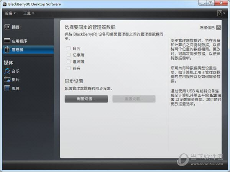Collapse the info panel with chevron button

point(219,28)
